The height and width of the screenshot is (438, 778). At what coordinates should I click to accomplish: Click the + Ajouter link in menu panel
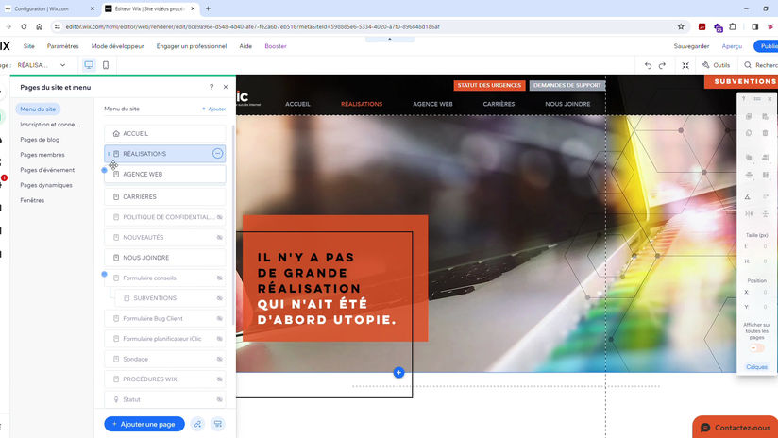coord(213,109)
